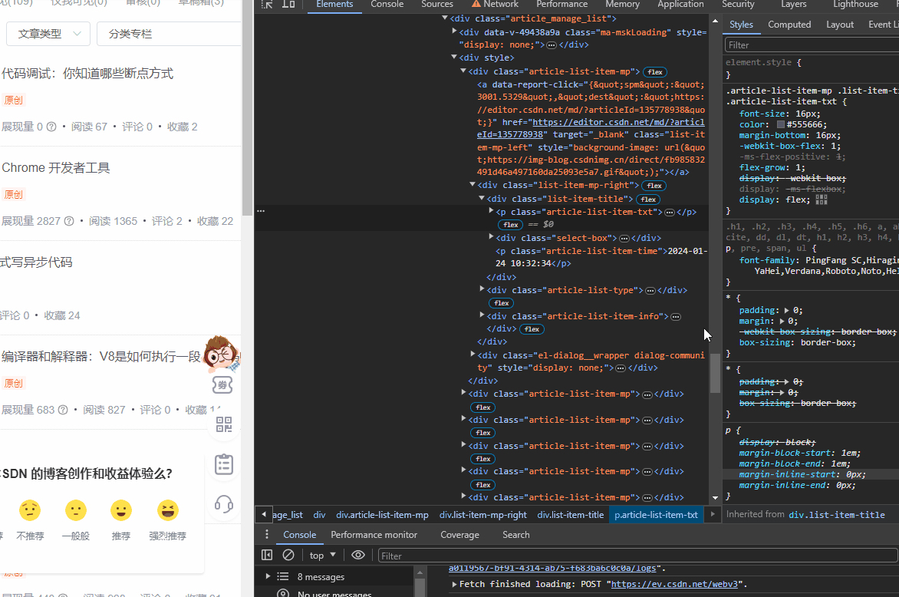Click the Elements panel scrollbar thumb
This screenshot has height=597, width=899.
[715, 373]
